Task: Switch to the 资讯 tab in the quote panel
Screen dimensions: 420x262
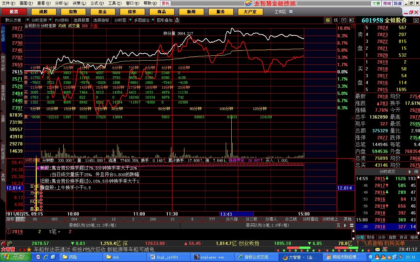Action: click(x=404, y=237)
